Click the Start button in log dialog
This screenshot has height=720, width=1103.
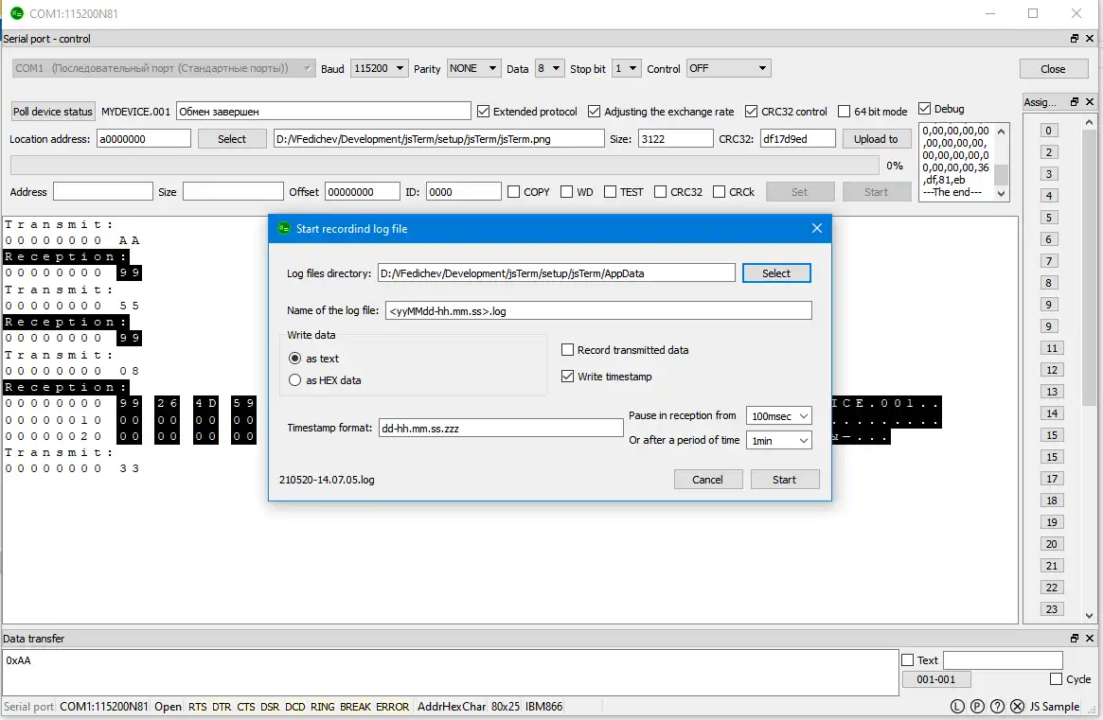[784, 479]
